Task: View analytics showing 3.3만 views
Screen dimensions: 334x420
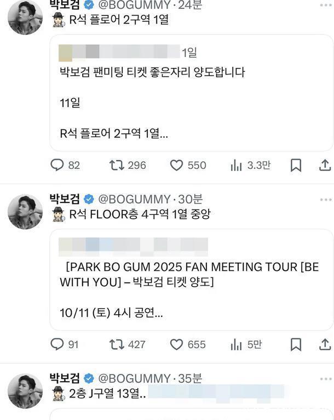Action: point(237,165)
